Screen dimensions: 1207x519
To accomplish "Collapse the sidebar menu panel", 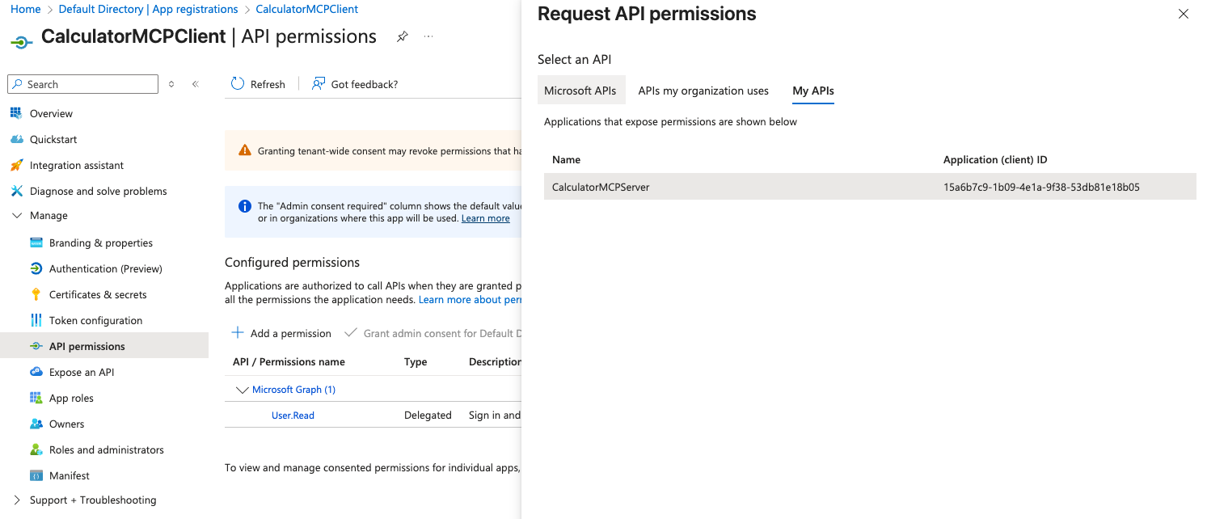I will (195, 84).
